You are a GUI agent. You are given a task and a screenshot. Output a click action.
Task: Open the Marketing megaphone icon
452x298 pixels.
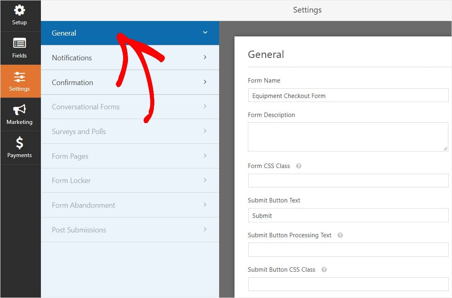[x=19, y=109]
